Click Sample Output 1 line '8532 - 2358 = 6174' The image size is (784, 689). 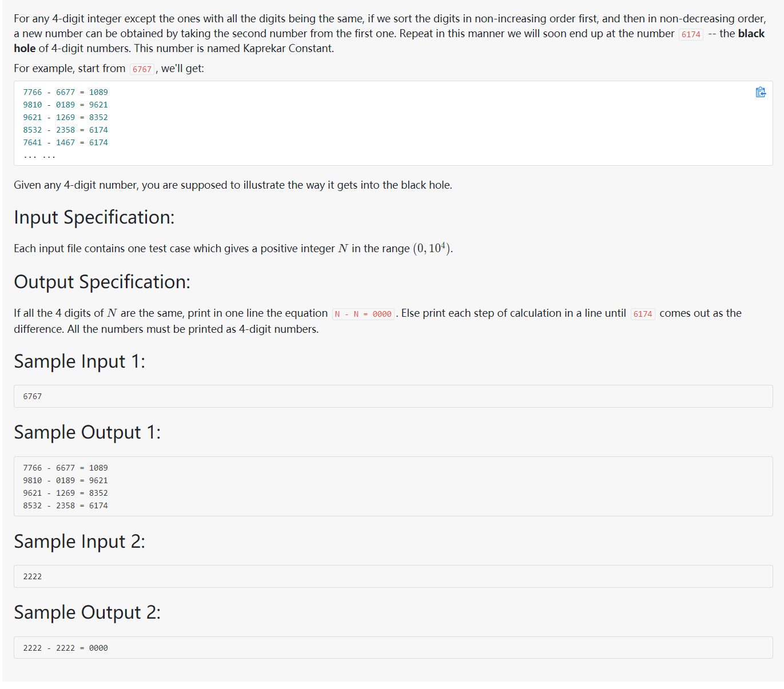[65, 505]
